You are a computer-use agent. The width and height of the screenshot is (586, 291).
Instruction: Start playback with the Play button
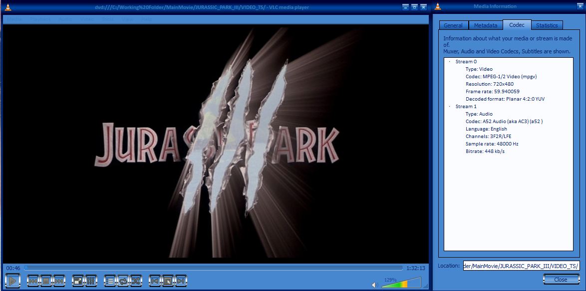tap(12, 281)
